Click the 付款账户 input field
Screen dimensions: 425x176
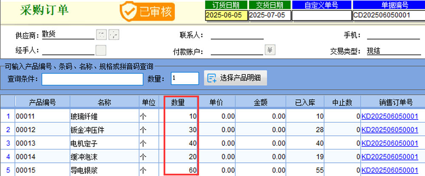237,51
